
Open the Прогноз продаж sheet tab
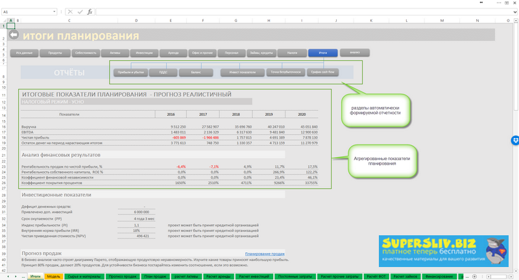point(122,276)
